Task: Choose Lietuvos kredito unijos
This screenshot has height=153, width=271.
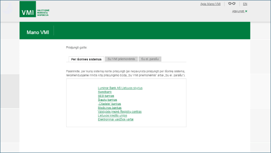Action: (112, 115)
